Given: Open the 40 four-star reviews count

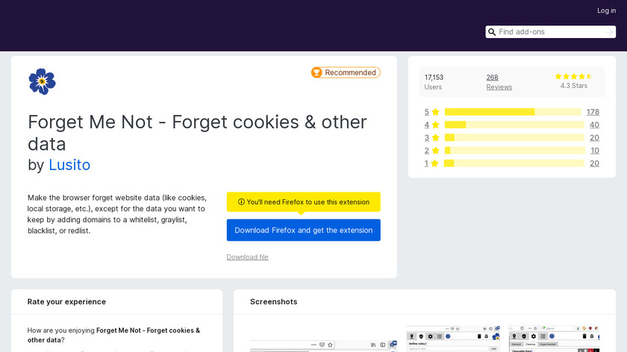Looking at the screenshot, I should pyautogui.click(x=594, y=125).
